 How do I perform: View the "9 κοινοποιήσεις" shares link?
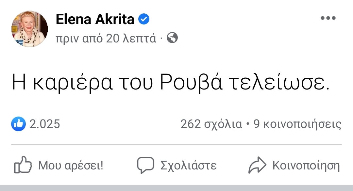click(x=297, y=124)
